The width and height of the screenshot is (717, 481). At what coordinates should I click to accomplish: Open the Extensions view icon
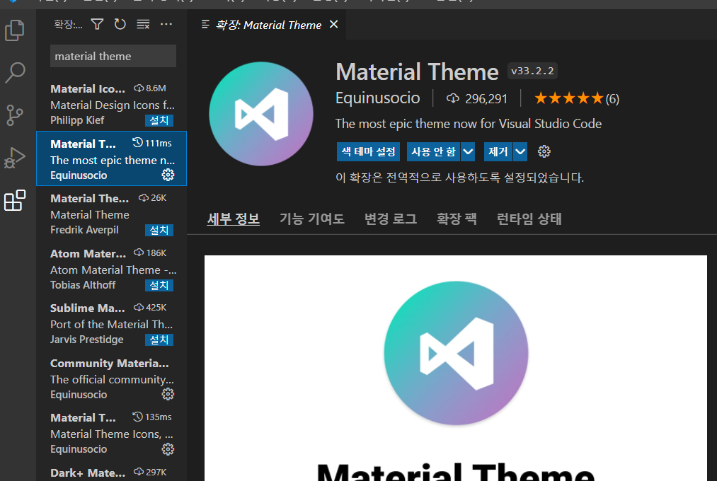[x=15, y=200]
